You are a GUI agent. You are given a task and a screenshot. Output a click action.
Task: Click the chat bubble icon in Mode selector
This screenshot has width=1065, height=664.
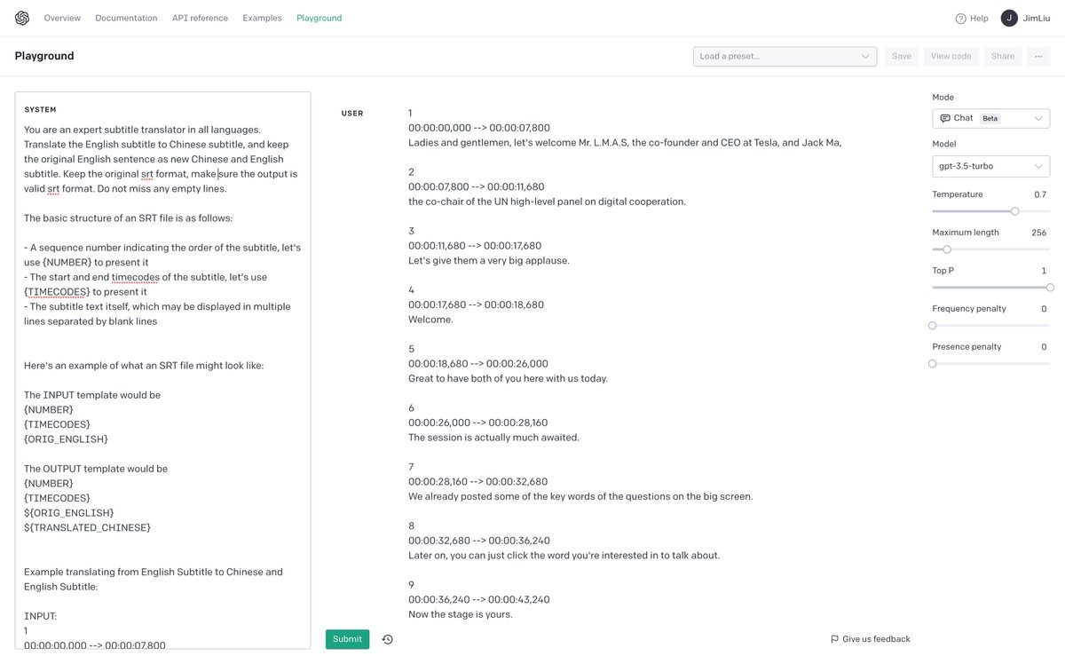click(x=944, y=118)
